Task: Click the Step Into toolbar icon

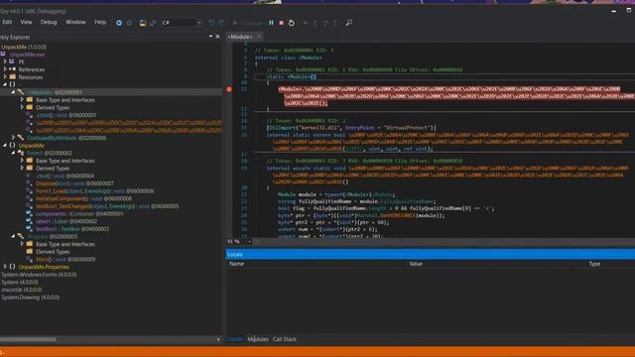Action: coord(316,23)
